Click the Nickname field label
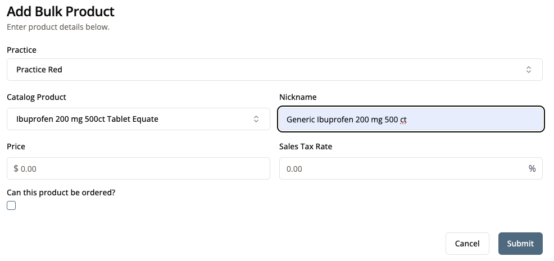The width and height of the screenshot is (554, 261). click(298, 97)
